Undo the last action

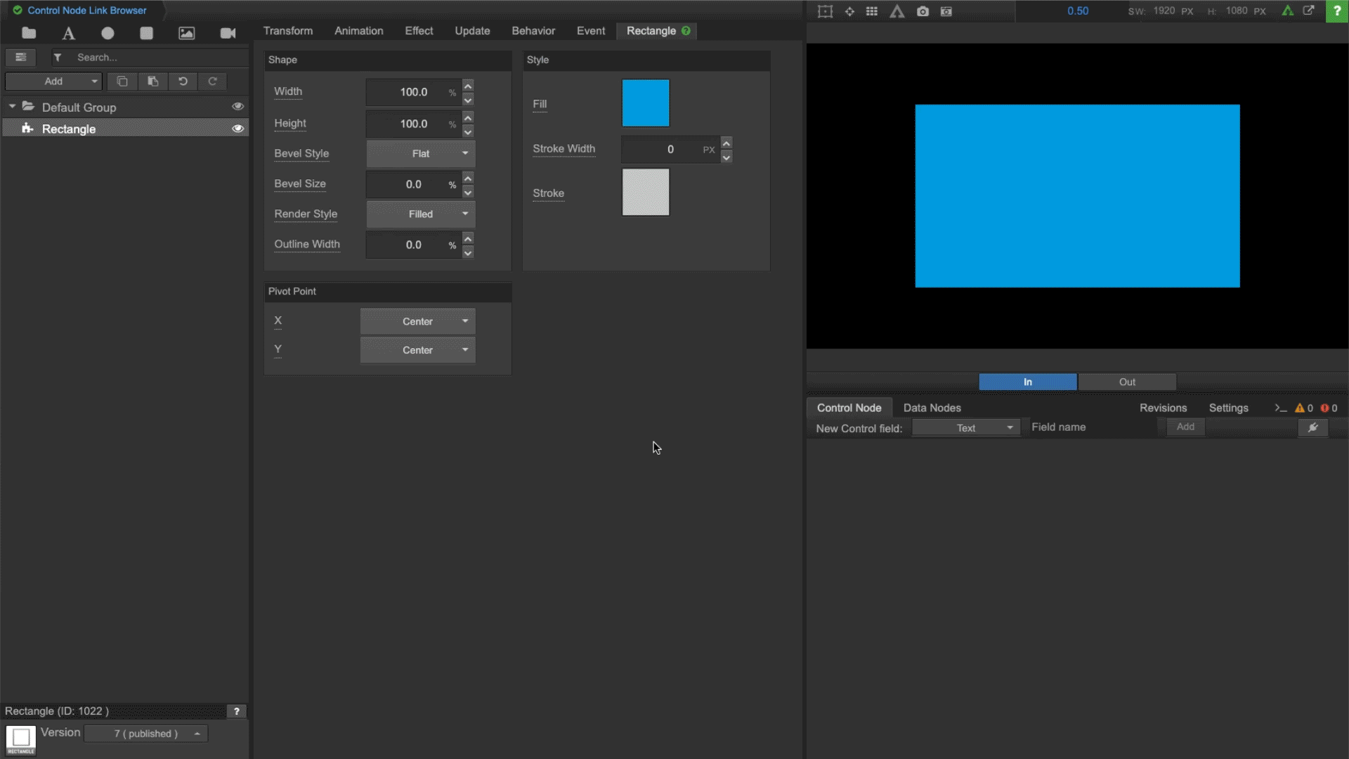183,82
